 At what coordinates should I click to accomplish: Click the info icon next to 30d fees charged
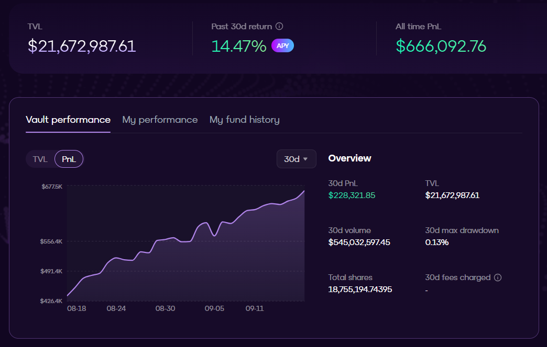point(498,277)
